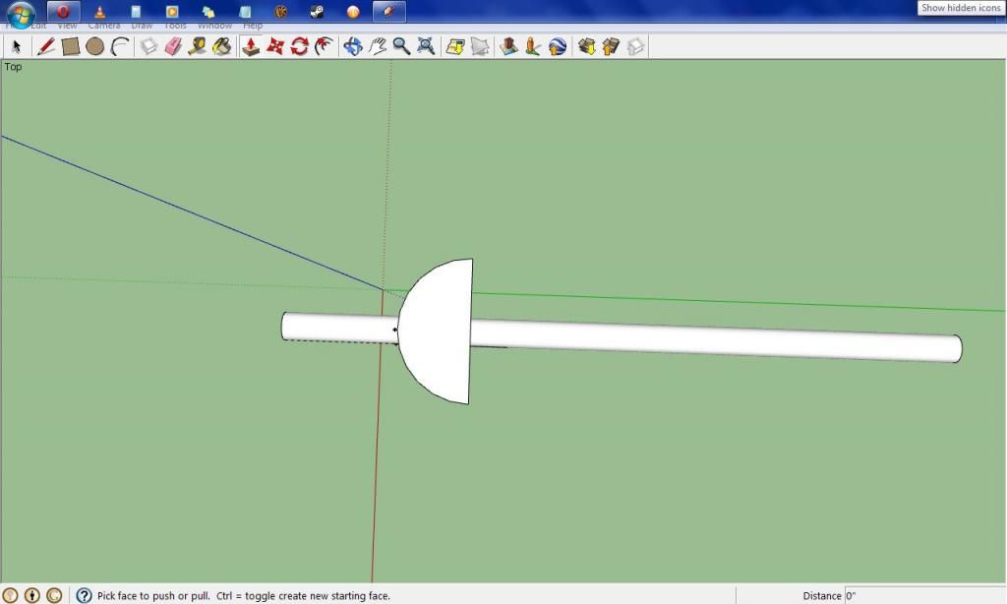This screenshot has height=604, width=1007.
Task: Open the Windows Start button
Action: tap(21, 13)
